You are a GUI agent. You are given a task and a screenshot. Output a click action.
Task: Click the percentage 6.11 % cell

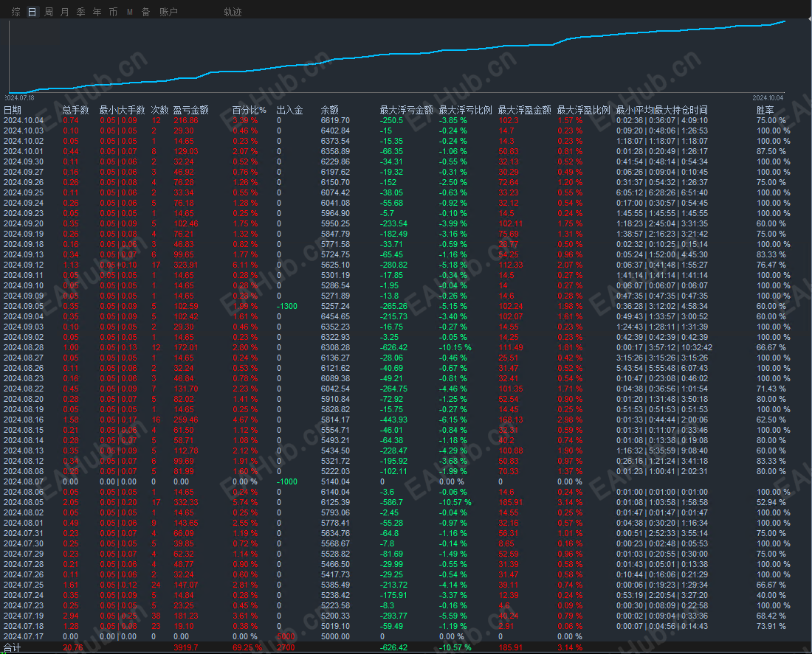pos(245,265)
